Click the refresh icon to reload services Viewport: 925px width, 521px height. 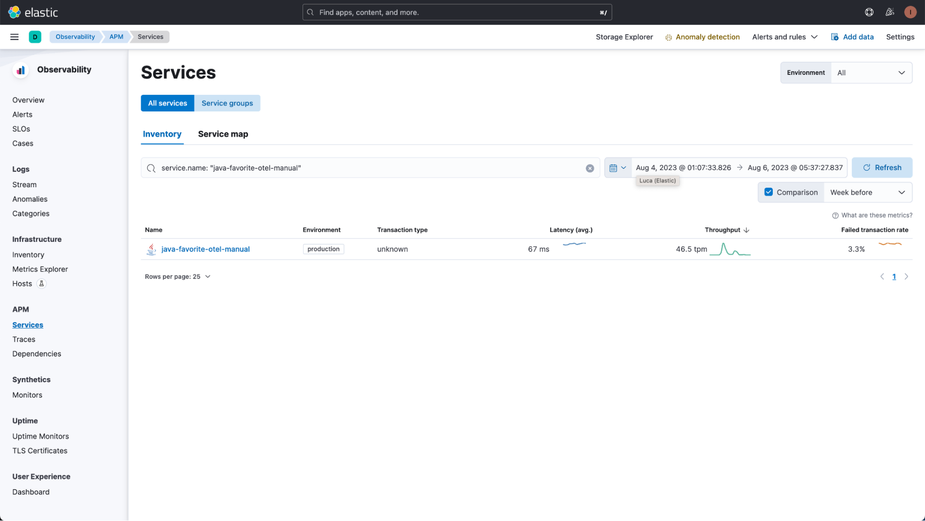866,167
